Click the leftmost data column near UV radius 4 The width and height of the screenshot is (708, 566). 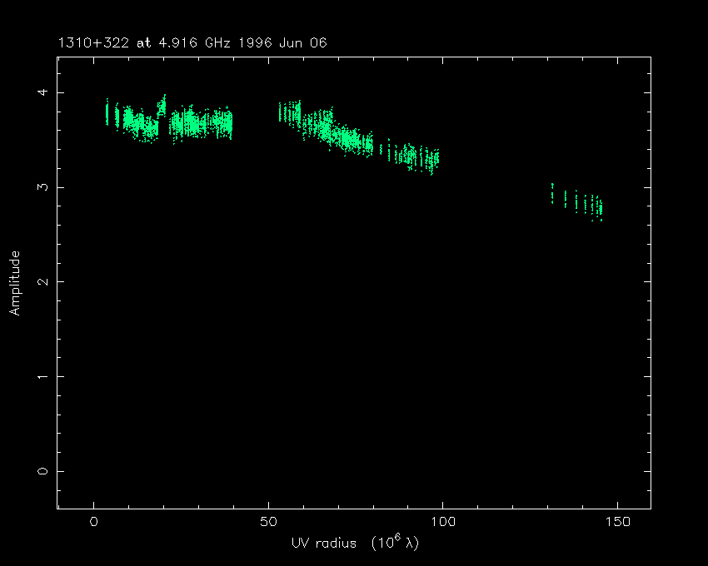click(107, 112)
